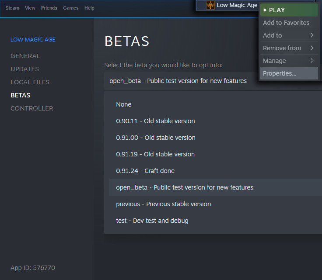
Task: Choose previous - Previous stable version
Action: click(163, 204)
